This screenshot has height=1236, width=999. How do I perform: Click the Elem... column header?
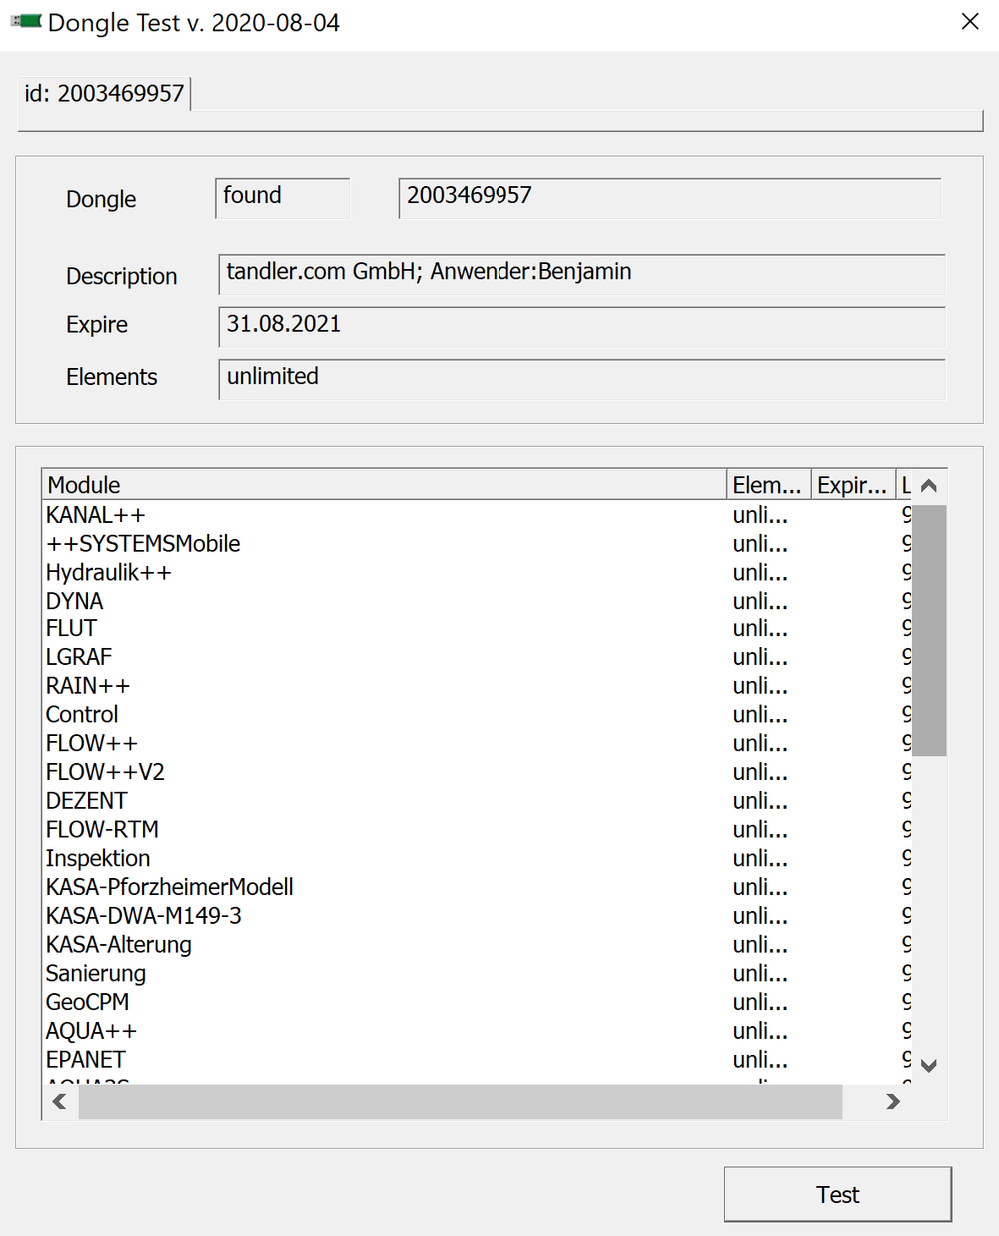[x=767, y=485]
